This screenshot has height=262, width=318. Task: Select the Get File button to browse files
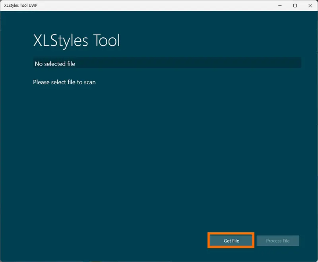[x=231, y=241]
